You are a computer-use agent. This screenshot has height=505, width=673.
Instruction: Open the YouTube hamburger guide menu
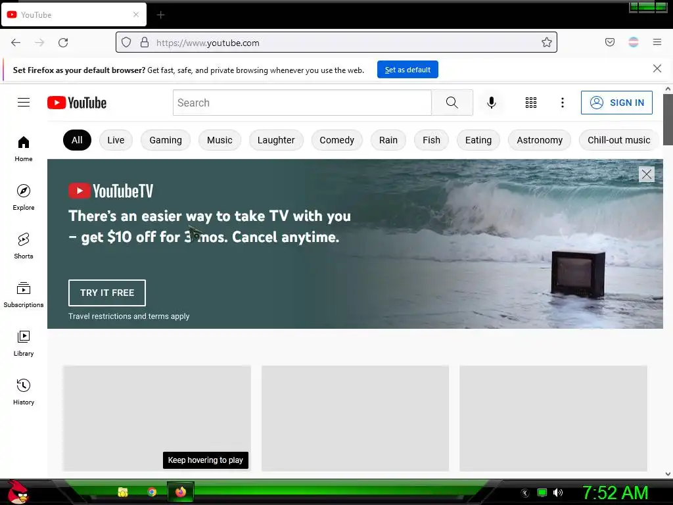[24, 102]
